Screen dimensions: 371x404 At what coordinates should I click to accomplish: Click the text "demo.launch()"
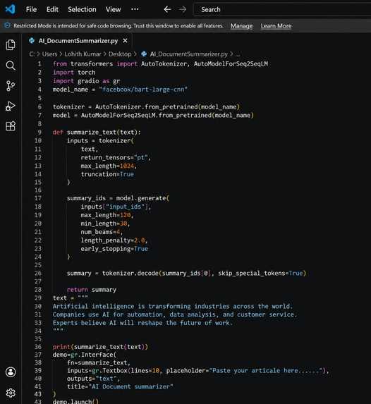pyautogui.click(x=75, y=401)
